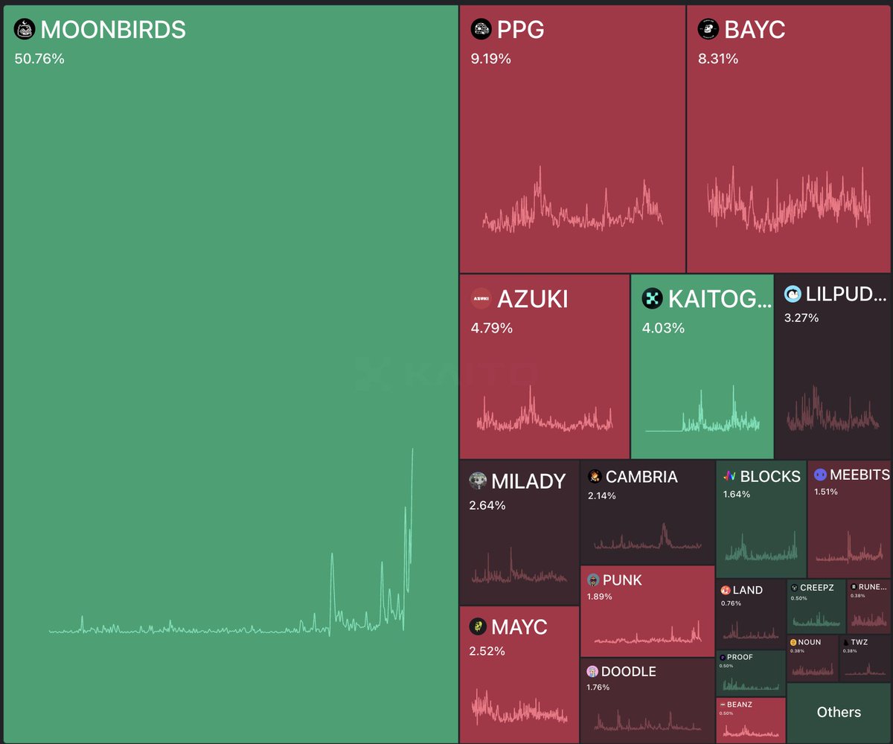Click the KAITOG teal logo icon
Viewport: 893px width, 744px height.
coord(653,299)
